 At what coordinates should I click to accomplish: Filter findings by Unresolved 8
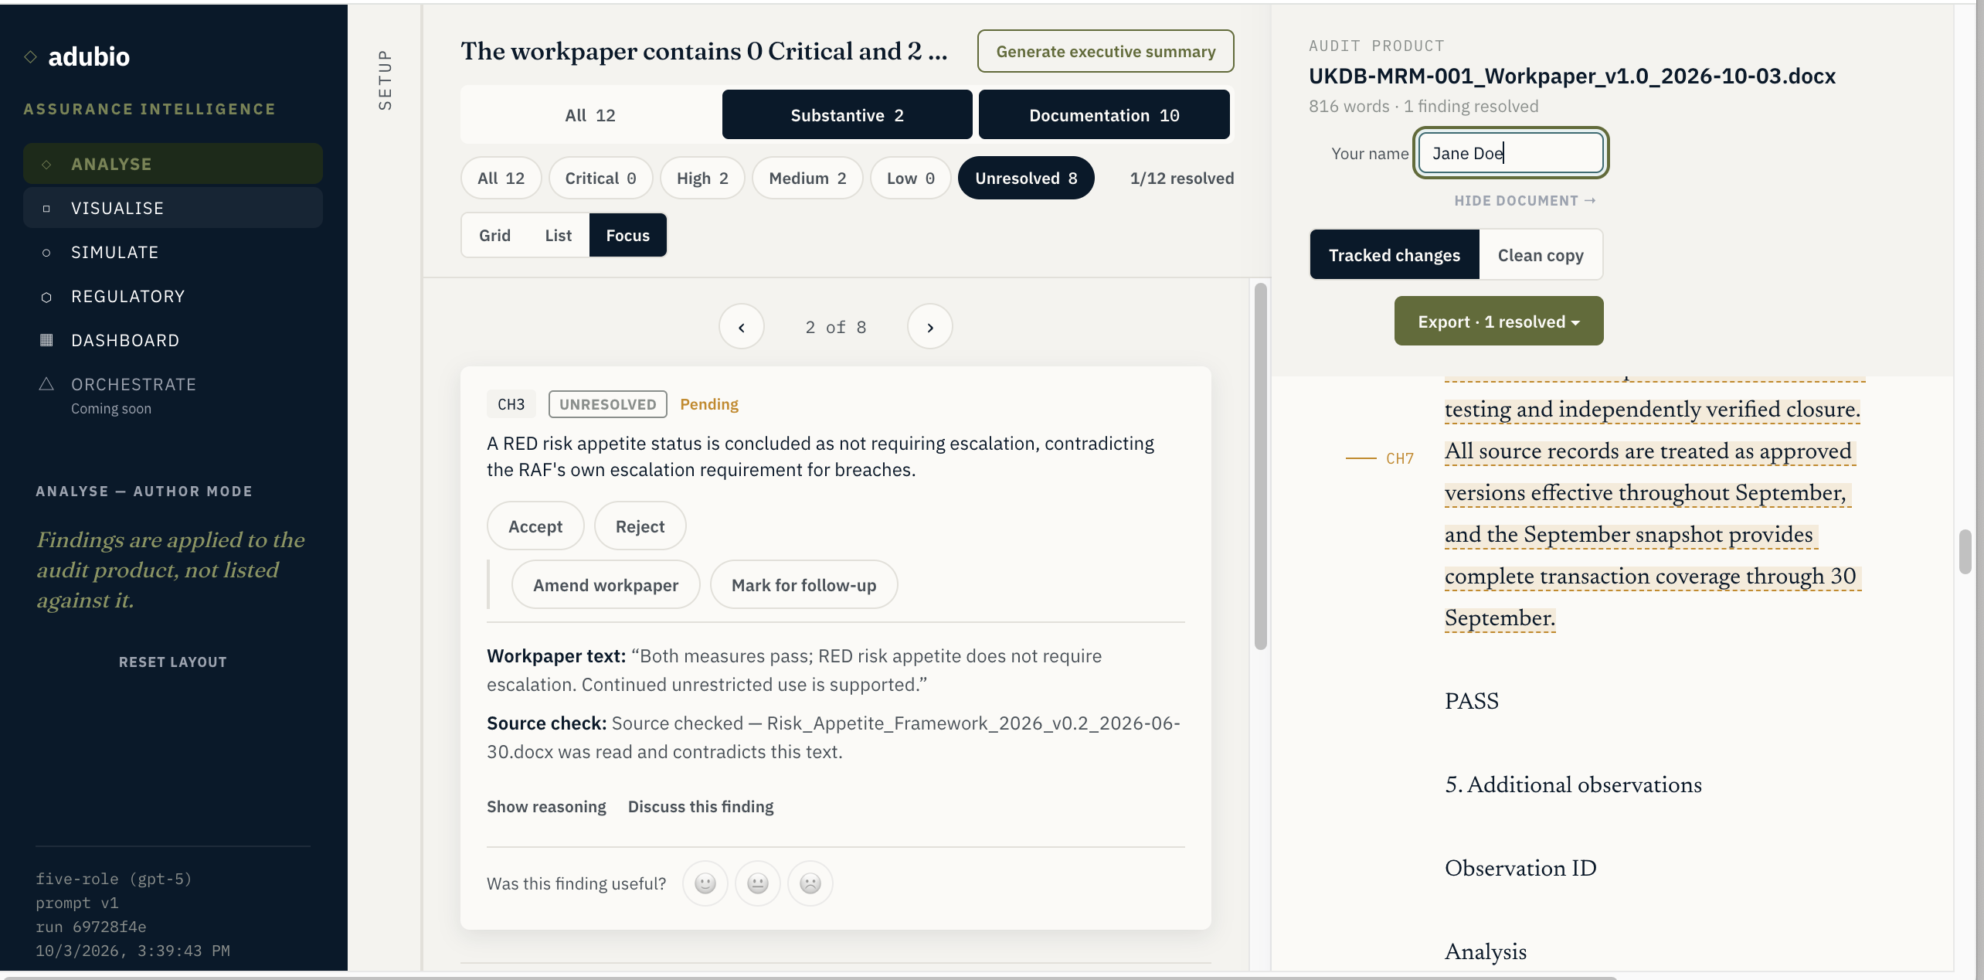pos(1026,179)
